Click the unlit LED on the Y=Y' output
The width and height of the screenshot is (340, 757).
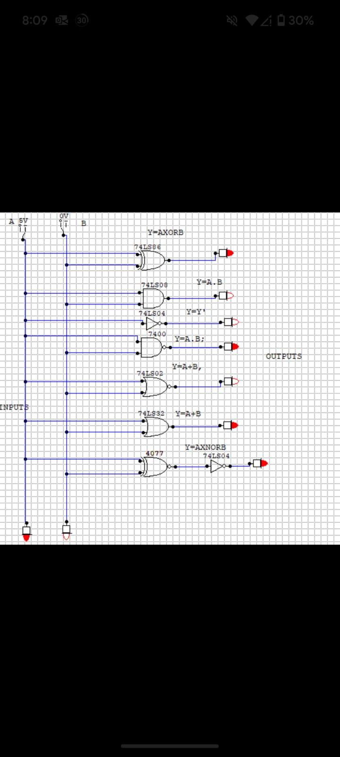[x=231, y=322]
